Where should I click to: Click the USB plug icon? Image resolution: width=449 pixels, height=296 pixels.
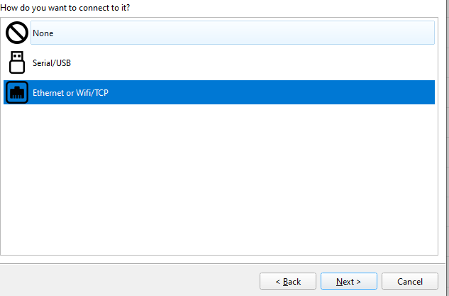point(17,62)
